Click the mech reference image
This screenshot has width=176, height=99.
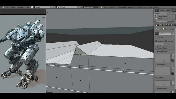[x=23, y=54]
